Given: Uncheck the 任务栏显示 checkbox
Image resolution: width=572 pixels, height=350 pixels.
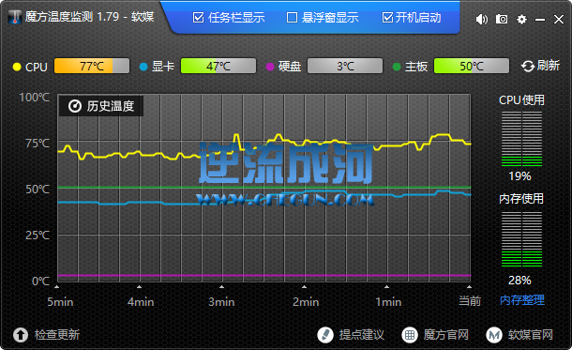Looking at the screenshot, I should click(198, 17).
